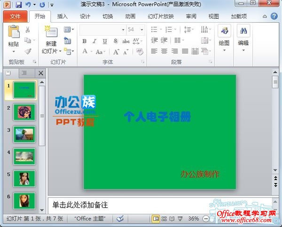Image resolution: width=282 pixels, height=227 pixels.
Task: Click the Save icon in quick access toolbar
Action: click(19, 5)
